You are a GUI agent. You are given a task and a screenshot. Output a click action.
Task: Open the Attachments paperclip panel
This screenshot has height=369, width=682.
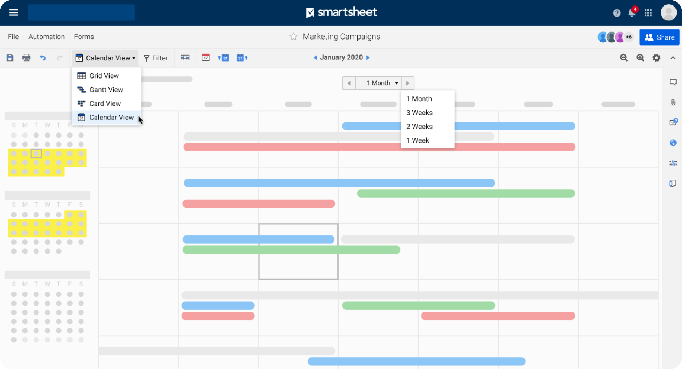point(673,102)
